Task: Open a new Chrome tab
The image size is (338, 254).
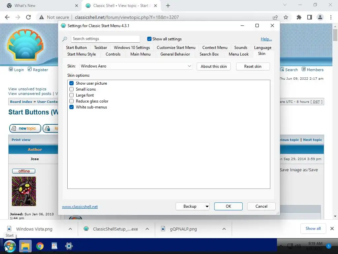Action: pos(168,6)
